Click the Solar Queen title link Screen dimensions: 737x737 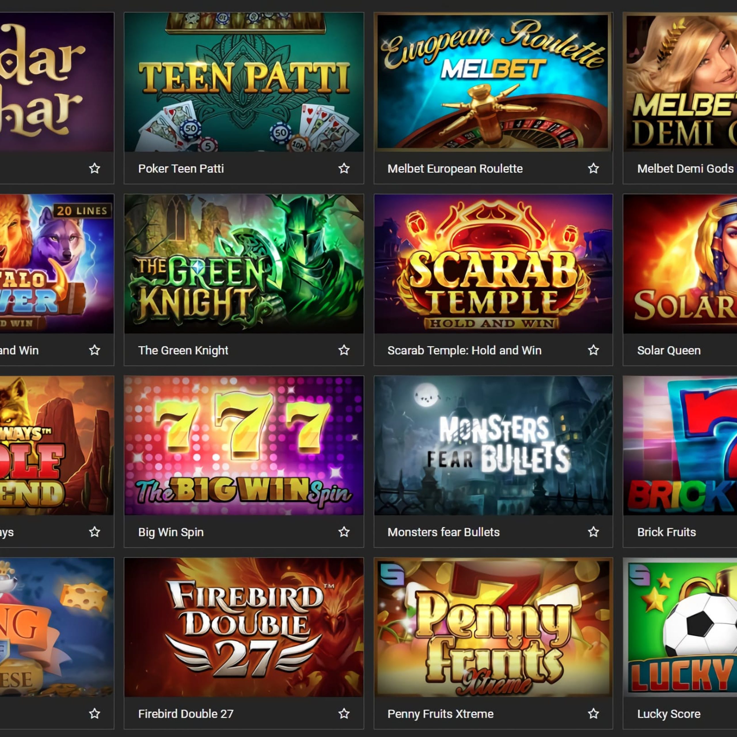pyautogui.click(x=669, y=350)
